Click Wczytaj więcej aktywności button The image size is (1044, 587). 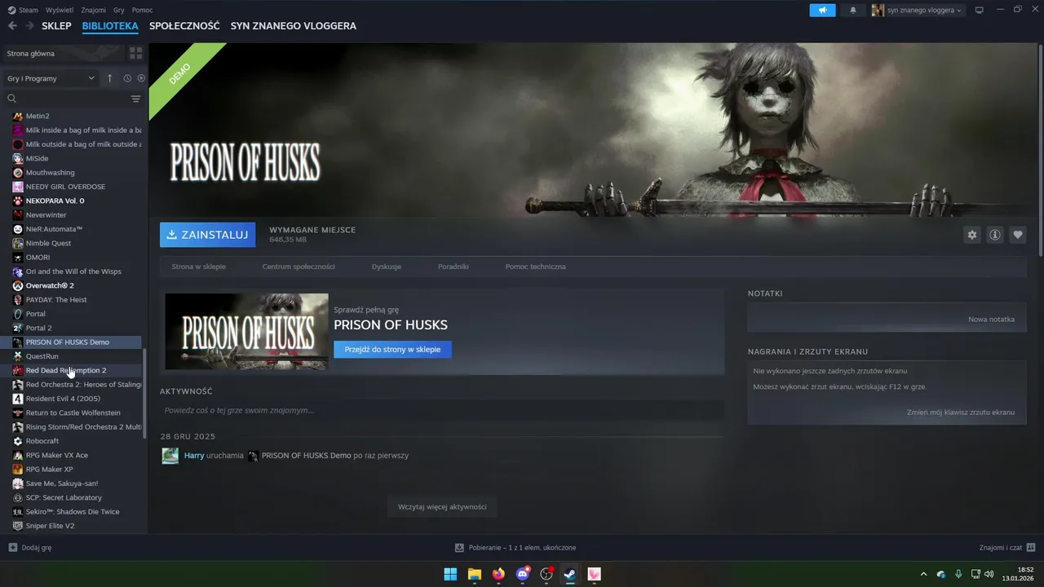pyautogui.click(x=442, y=506)
